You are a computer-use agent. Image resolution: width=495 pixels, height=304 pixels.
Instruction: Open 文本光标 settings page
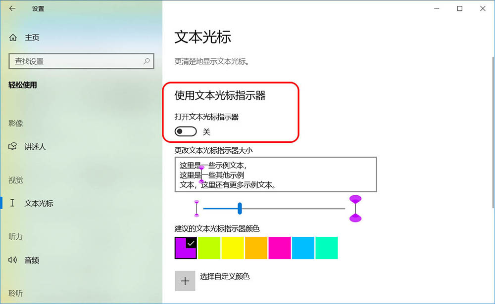point(39,203)
